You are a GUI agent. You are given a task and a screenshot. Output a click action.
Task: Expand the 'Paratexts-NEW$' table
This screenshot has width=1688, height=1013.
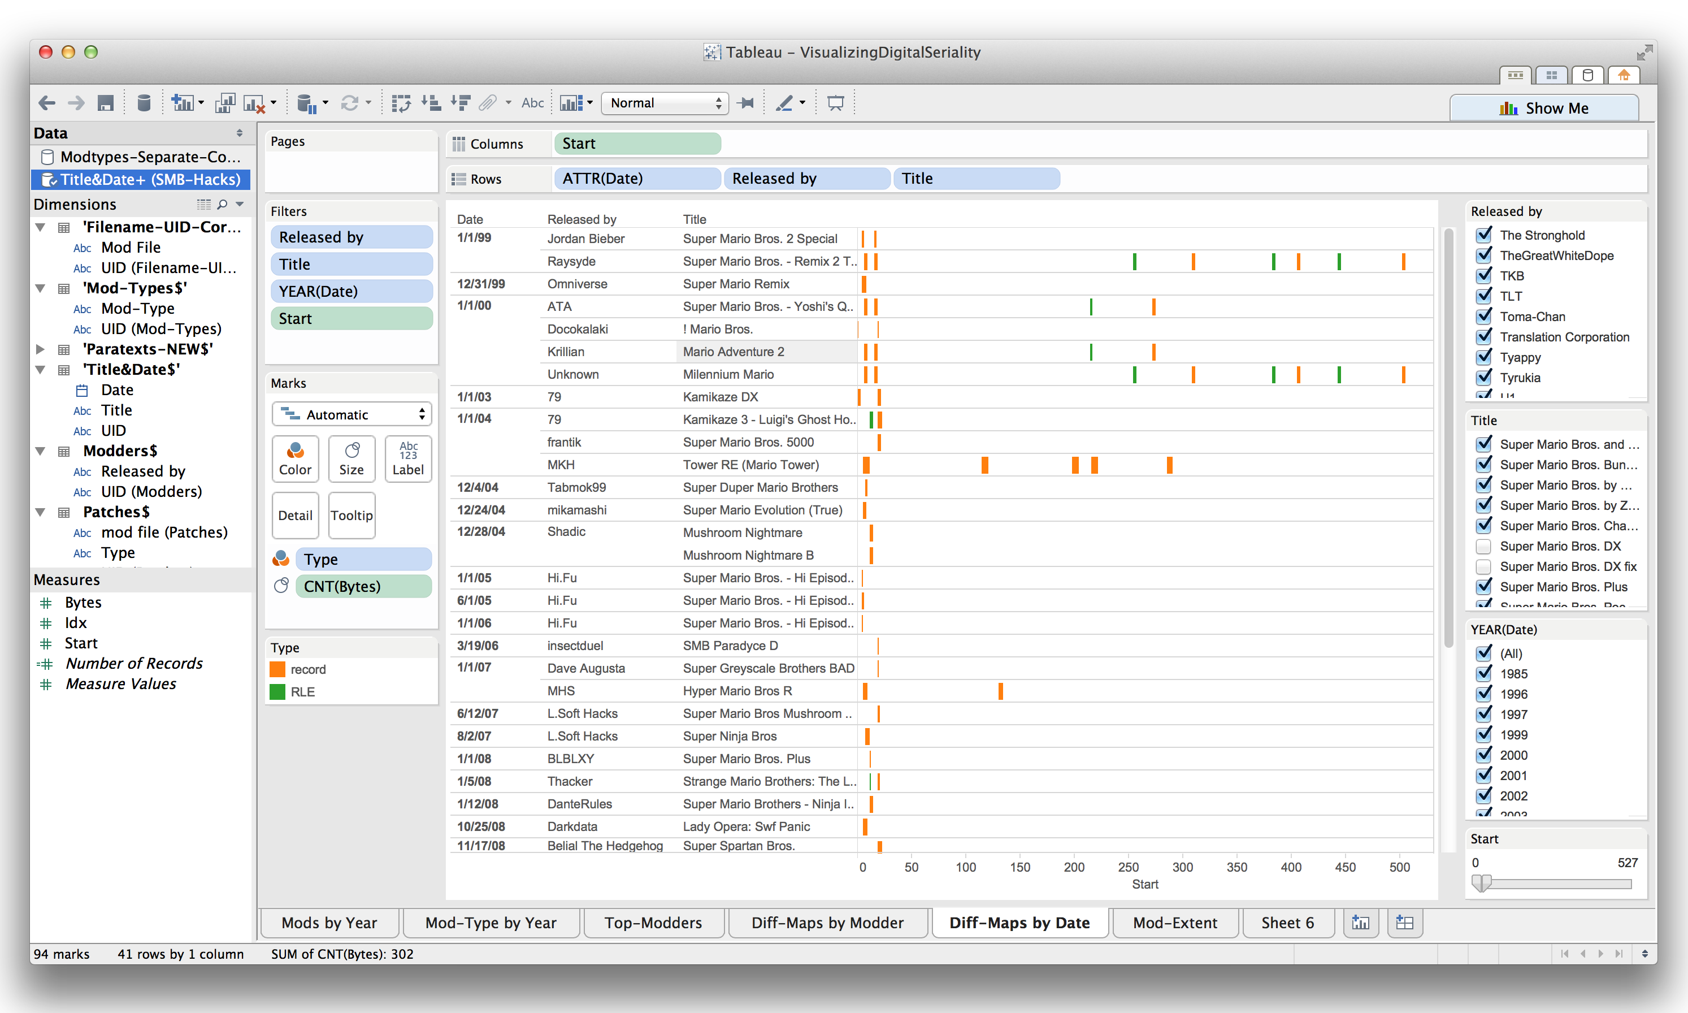coord(41,349)
